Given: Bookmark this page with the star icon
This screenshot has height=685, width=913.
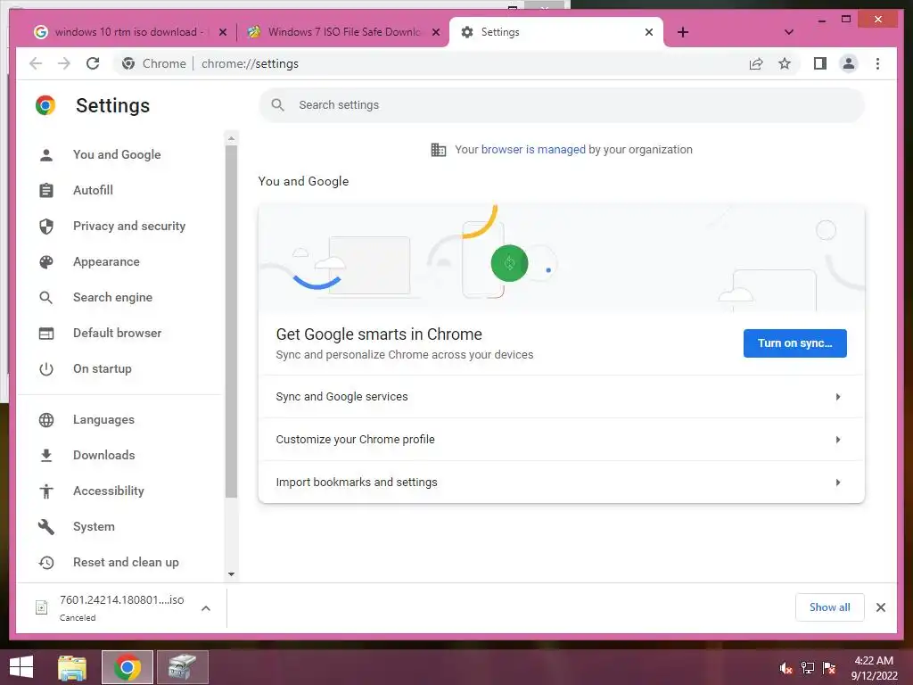Looking at the screenshot, I should tap(785, 63).
